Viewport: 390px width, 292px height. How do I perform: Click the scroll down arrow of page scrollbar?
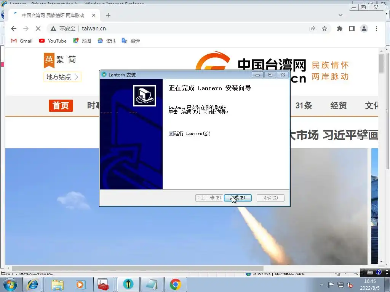[x=381, y=262]
